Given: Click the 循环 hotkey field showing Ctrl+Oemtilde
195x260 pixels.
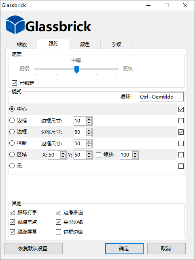Looking at the screenshot, I should (161, 97).
